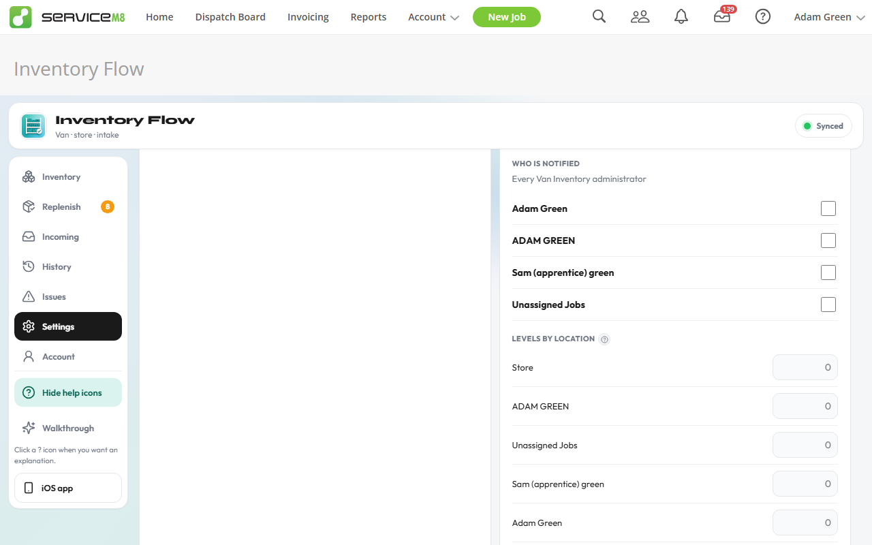Switch to the Incoming sidebar tab
This screenshot has width=872, height=545.
(x=68, y=236)
